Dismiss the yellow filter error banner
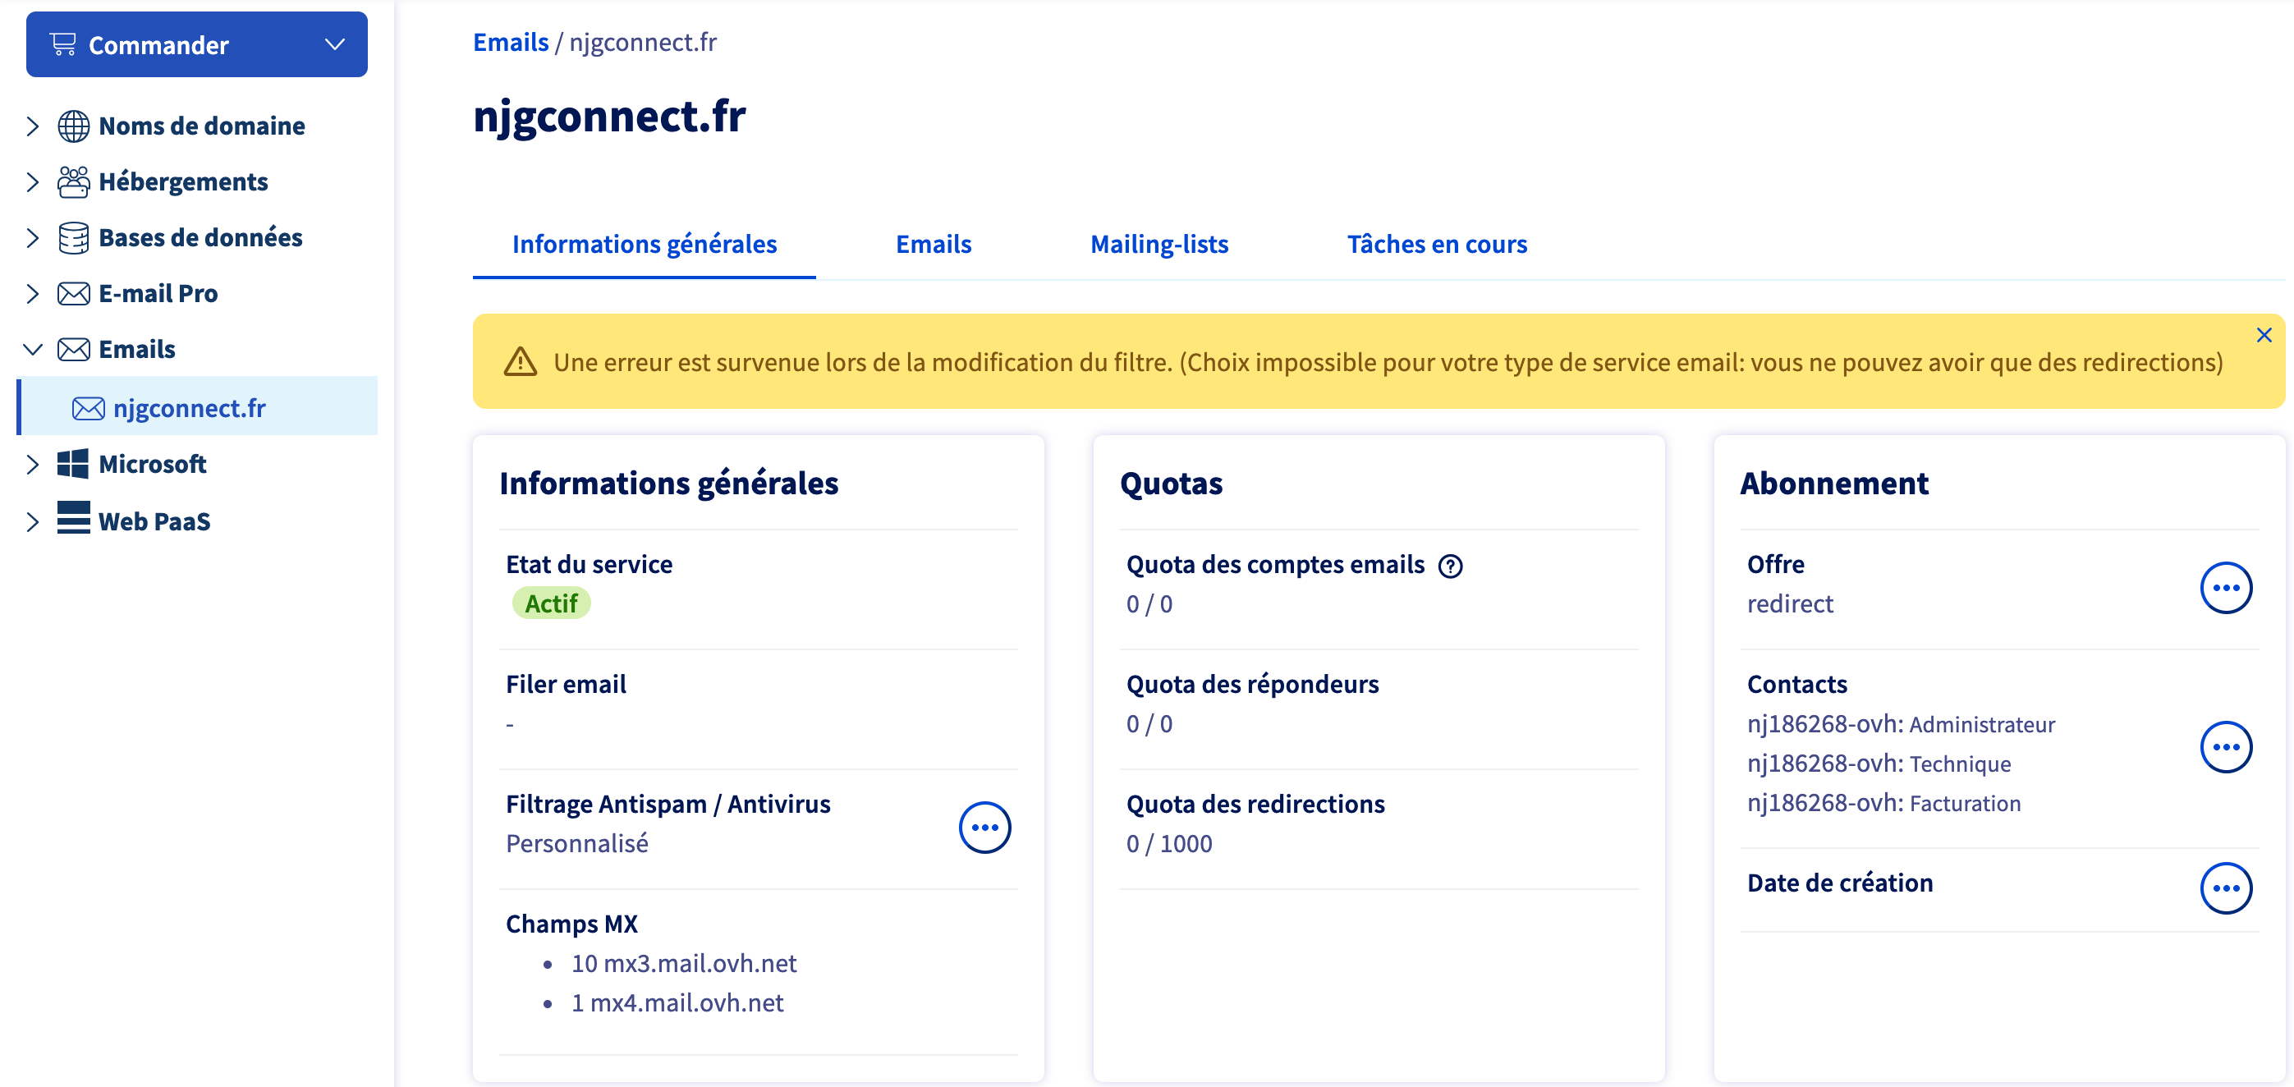This screenshot has height=1087, width=2294. pos(2263,336)
